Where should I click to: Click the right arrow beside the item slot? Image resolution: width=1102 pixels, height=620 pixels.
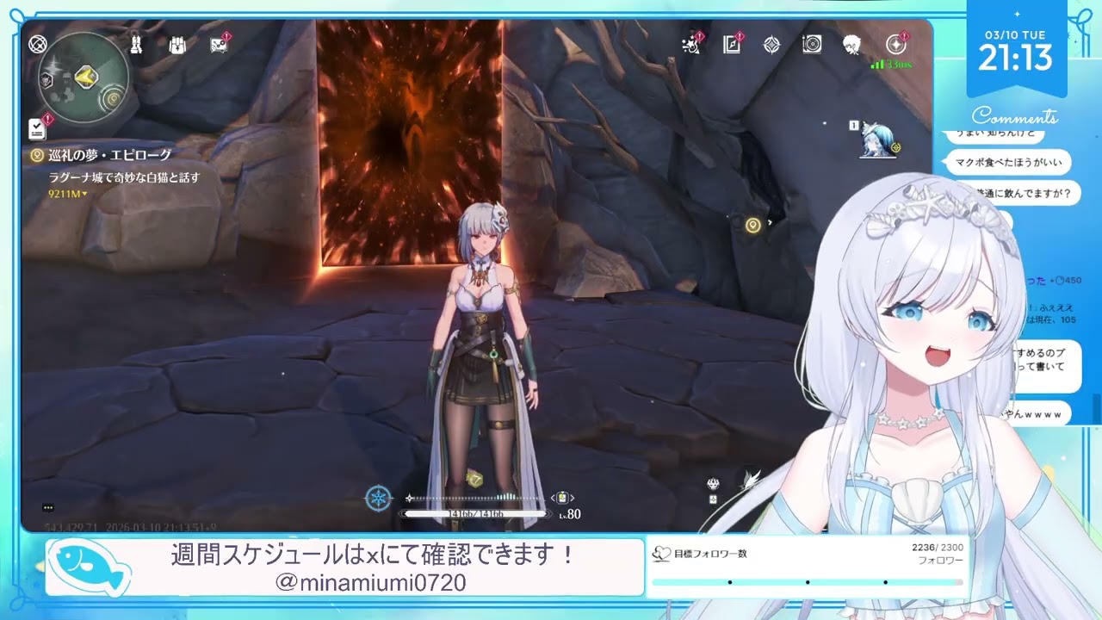573,498
